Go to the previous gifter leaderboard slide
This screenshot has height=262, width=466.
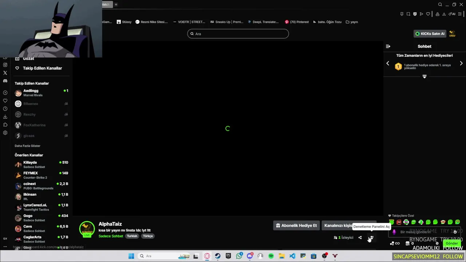388,63
